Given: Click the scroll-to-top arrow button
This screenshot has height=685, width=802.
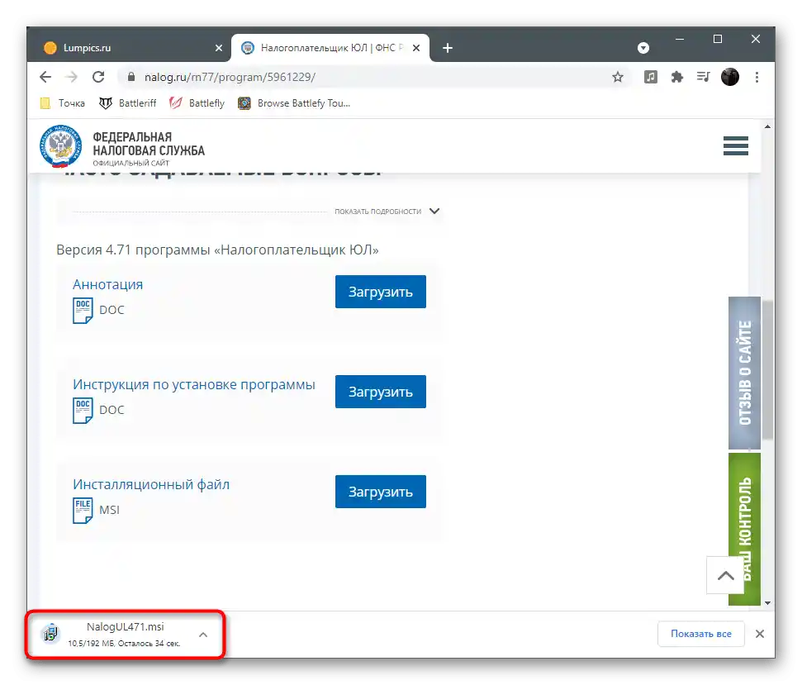Looking at the screenshot, I should coord(725,576).
